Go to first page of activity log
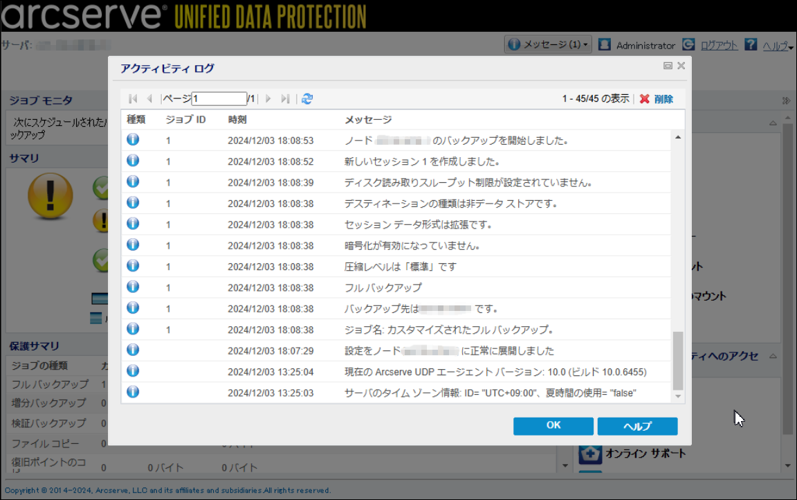 [x=133, y=98]
